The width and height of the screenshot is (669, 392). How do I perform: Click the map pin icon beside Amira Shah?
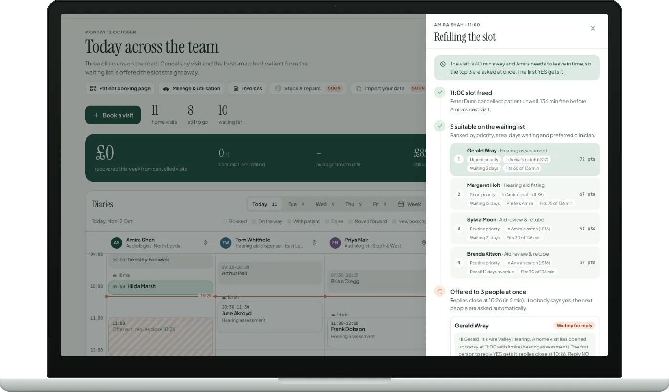tap(205, 243)
